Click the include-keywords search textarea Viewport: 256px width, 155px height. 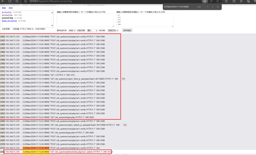pos(85,20)
